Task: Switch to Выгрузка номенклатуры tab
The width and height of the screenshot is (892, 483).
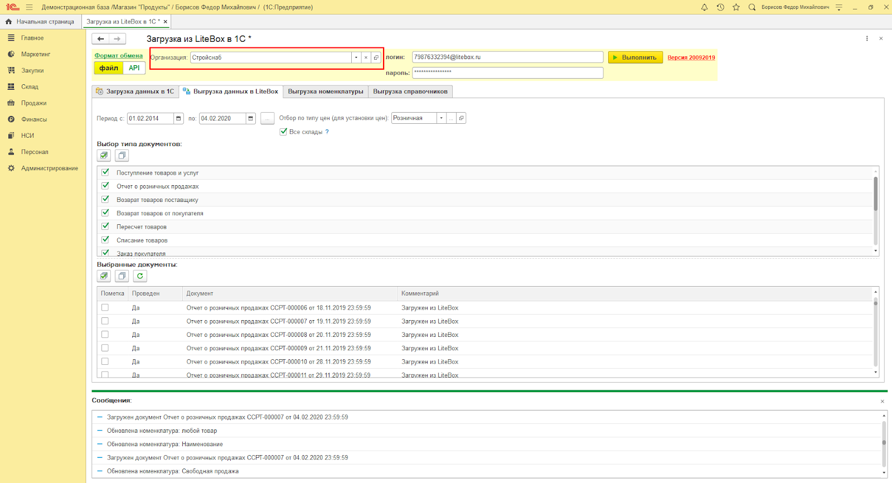Action: click(x=326, y=91)
